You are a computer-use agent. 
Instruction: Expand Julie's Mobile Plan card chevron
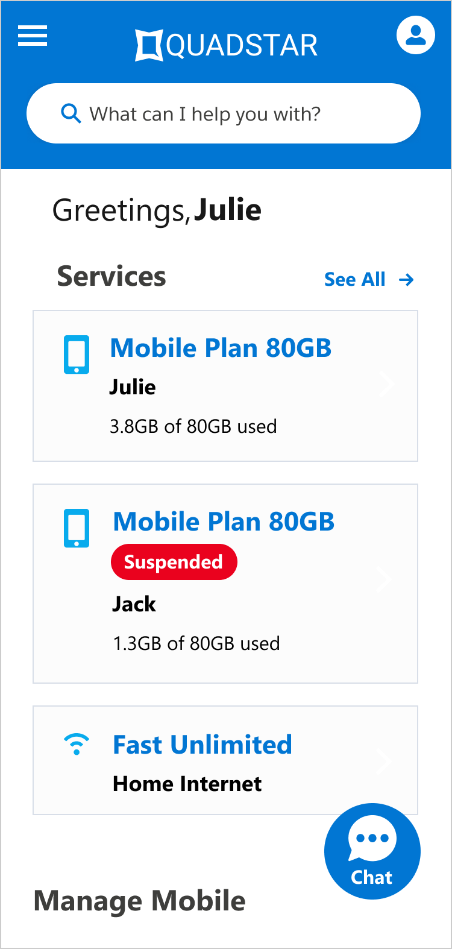coord(386,385)
